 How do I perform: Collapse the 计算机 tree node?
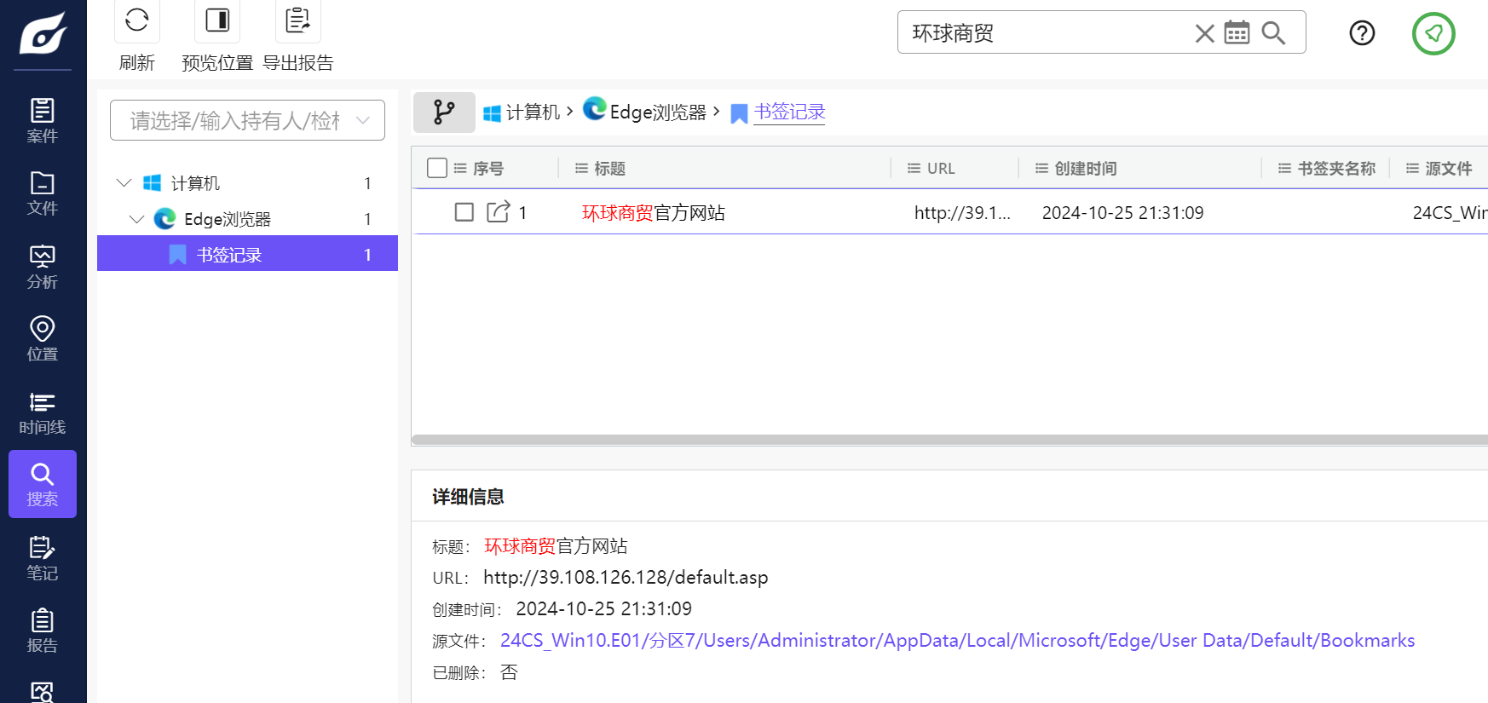click(x=124, y=183)
